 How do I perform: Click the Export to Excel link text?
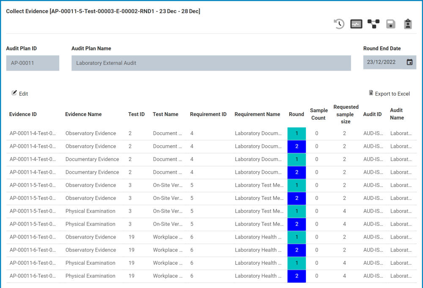392,94
